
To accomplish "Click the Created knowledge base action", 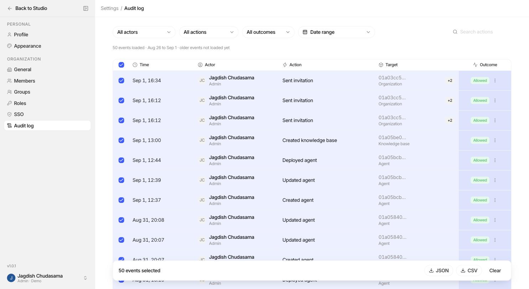I will pyautogui.click(x=310, y=140).
